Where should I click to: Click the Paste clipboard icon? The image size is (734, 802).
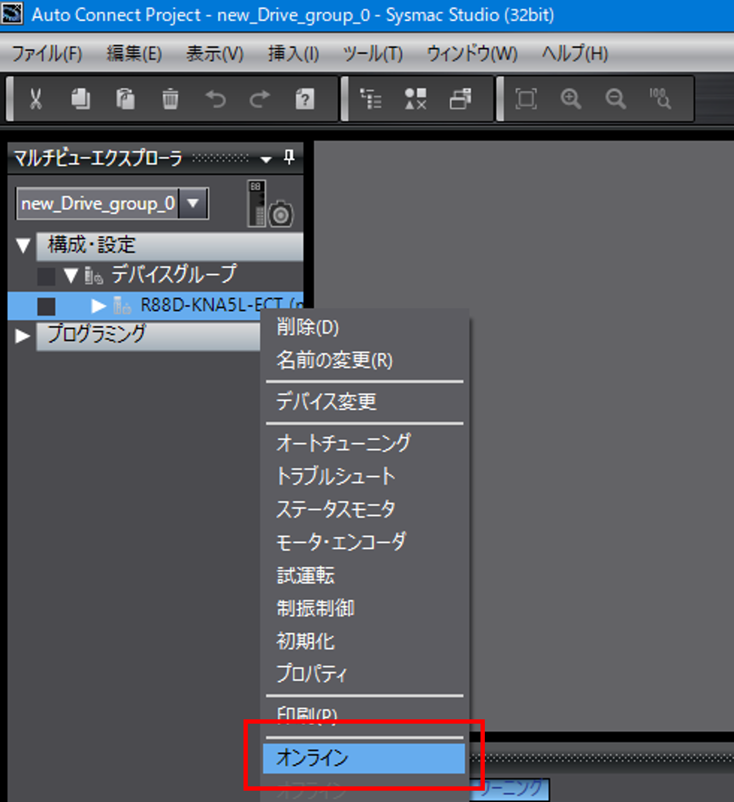(125, 99)
